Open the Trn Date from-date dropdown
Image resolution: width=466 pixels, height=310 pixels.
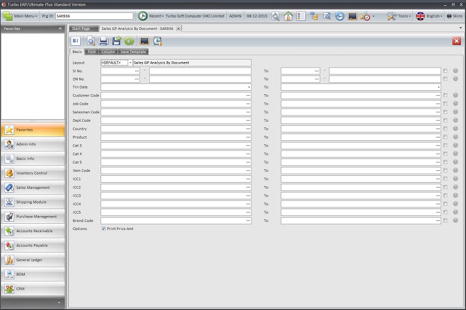(x=249, y=87)
